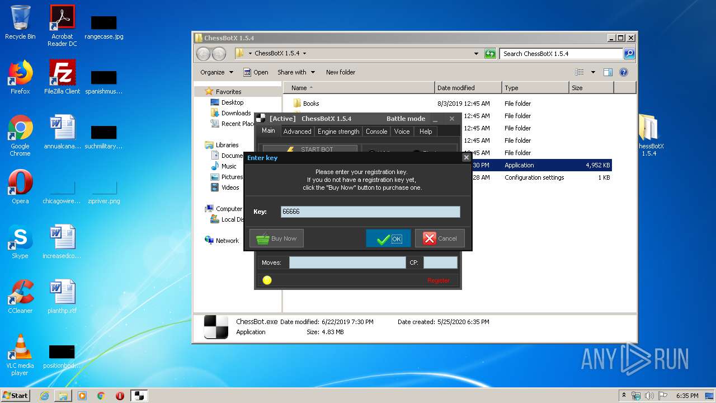716x403 pixels.
Task: Select the Books folder
Action: coord(311,104)
